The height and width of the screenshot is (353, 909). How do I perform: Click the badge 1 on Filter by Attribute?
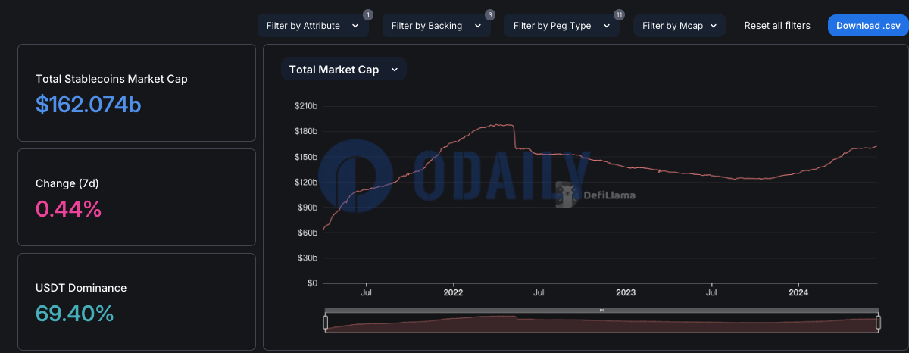(x=367, y=14)
